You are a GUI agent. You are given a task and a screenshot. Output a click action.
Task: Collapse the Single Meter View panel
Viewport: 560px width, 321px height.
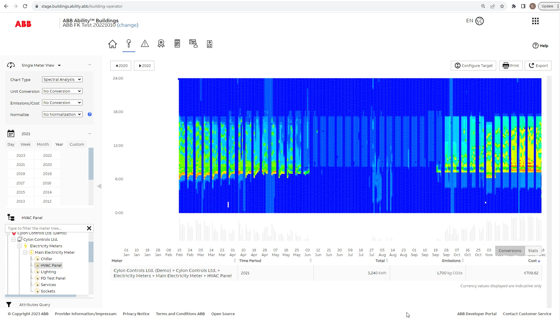pos(90,65)
